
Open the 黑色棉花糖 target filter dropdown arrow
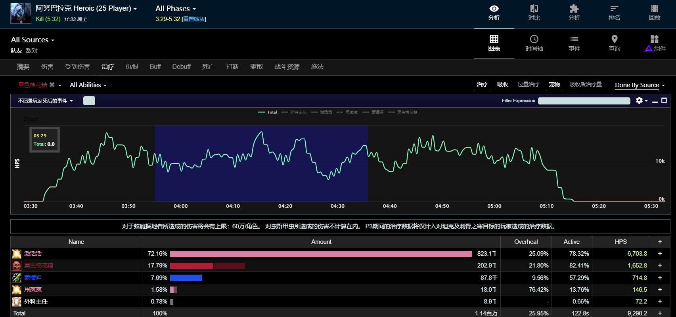[60, 85]
